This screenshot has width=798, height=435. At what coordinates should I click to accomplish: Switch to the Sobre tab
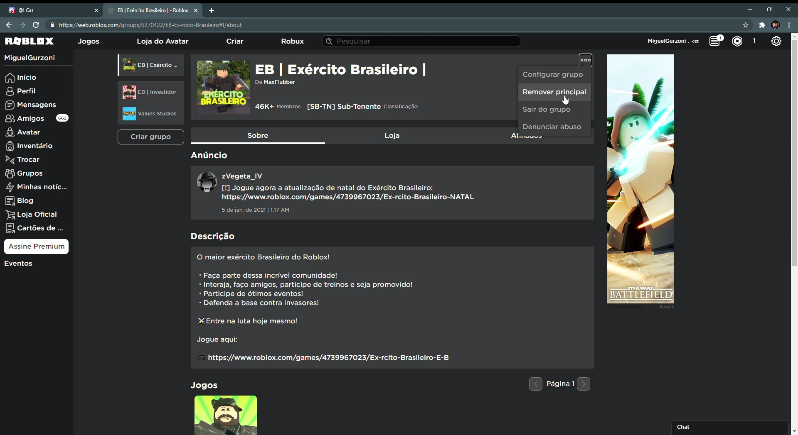click(258, 135)
